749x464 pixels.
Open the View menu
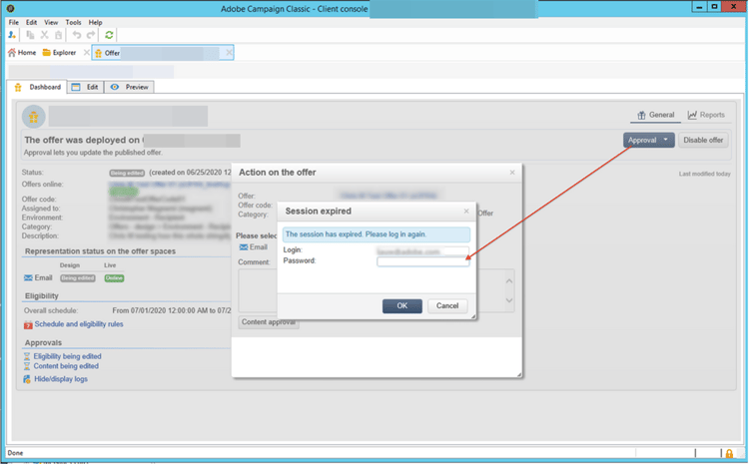51,22
